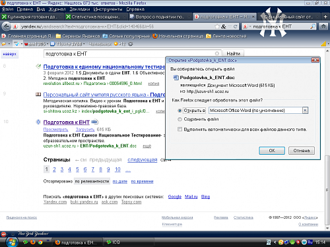Viewport: 330px width, 247px height.
Task: Reload the page with the refresh icon
Action: (235, 26)
